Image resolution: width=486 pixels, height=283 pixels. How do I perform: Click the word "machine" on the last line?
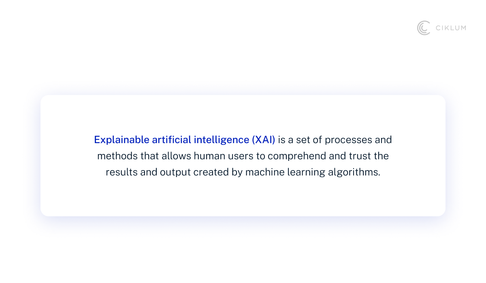pyautogui.click(x=265, y=172)
